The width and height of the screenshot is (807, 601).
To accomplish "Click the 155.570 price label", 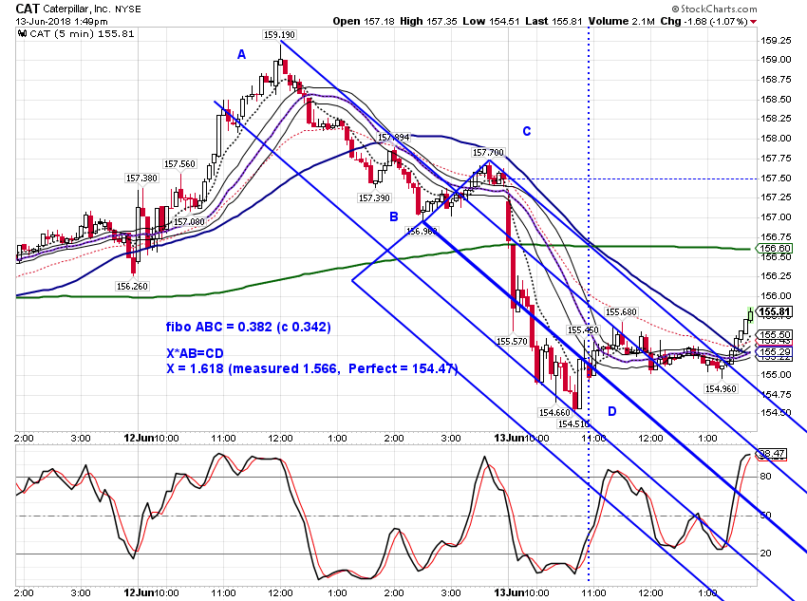I will point(512,341).
